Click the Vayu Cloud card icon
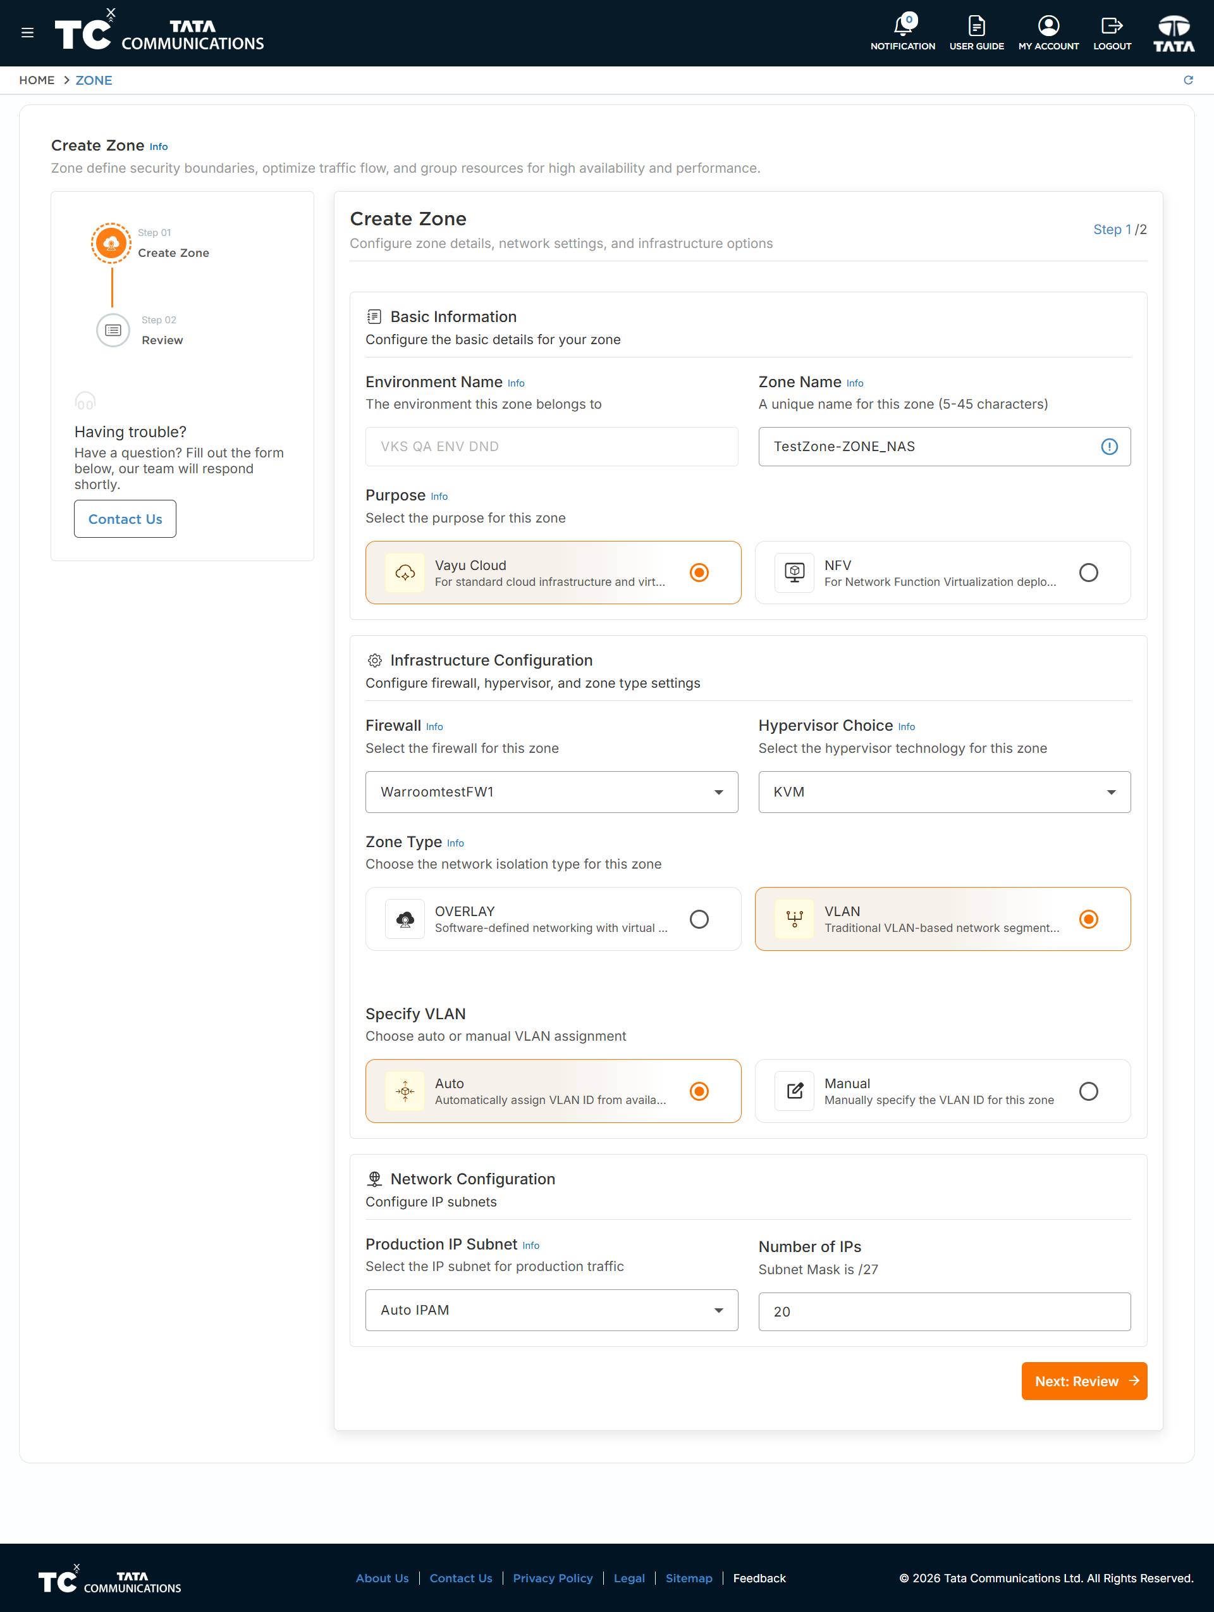 pyautogui.click(x=405, y=573)
